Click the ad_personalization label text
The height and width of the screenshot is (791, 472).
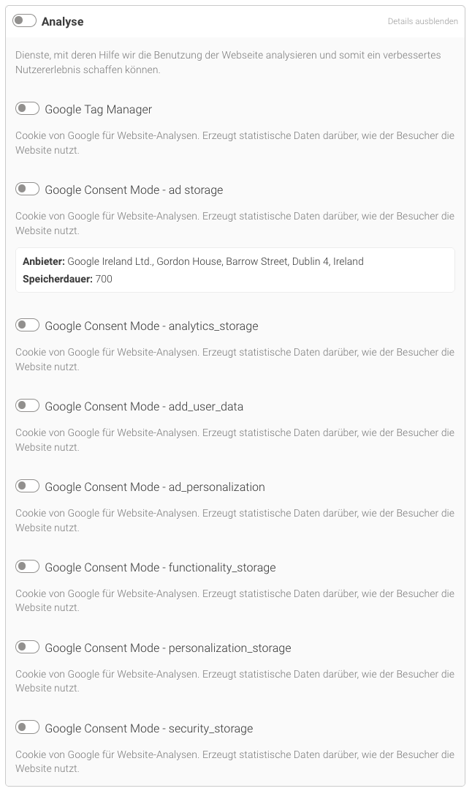coord(155,487)
